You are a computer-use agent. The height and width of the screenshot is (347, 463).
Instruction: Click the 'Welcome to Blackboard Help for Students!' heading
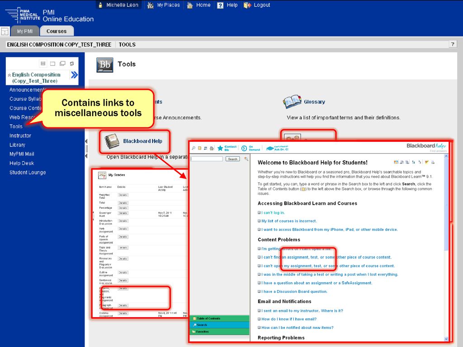[313, 163]
